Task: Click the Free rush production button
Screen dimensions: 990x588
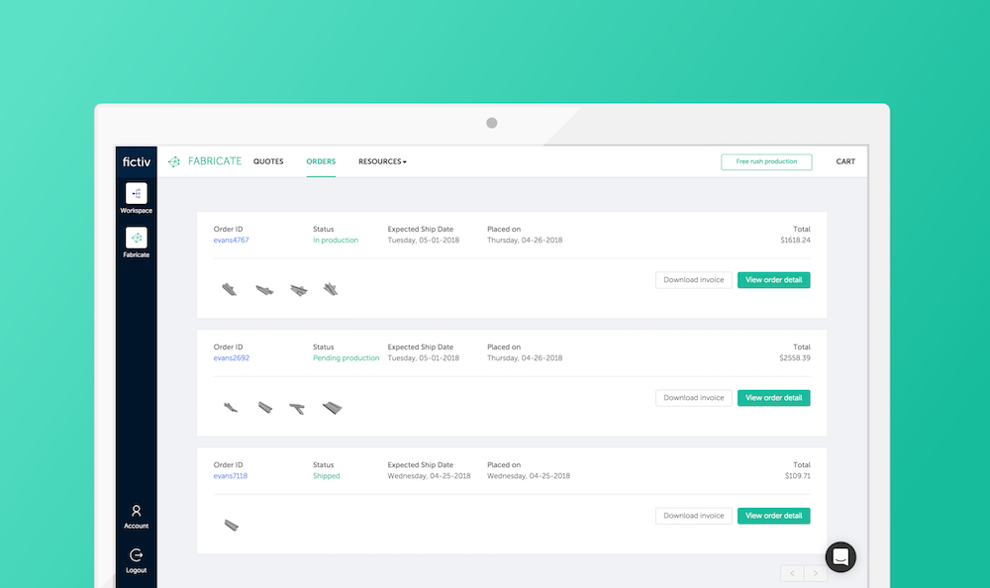Action: click(766, 160)
